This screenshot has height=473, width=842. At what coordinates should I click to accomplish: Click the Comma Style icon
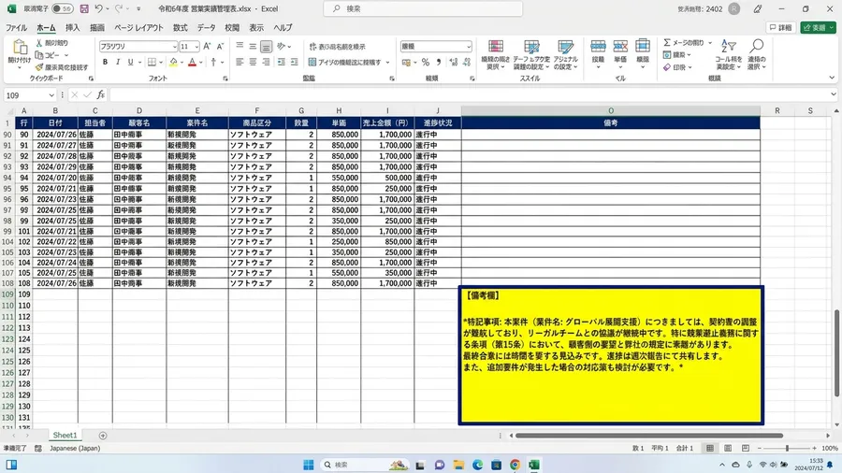[439, 63]
